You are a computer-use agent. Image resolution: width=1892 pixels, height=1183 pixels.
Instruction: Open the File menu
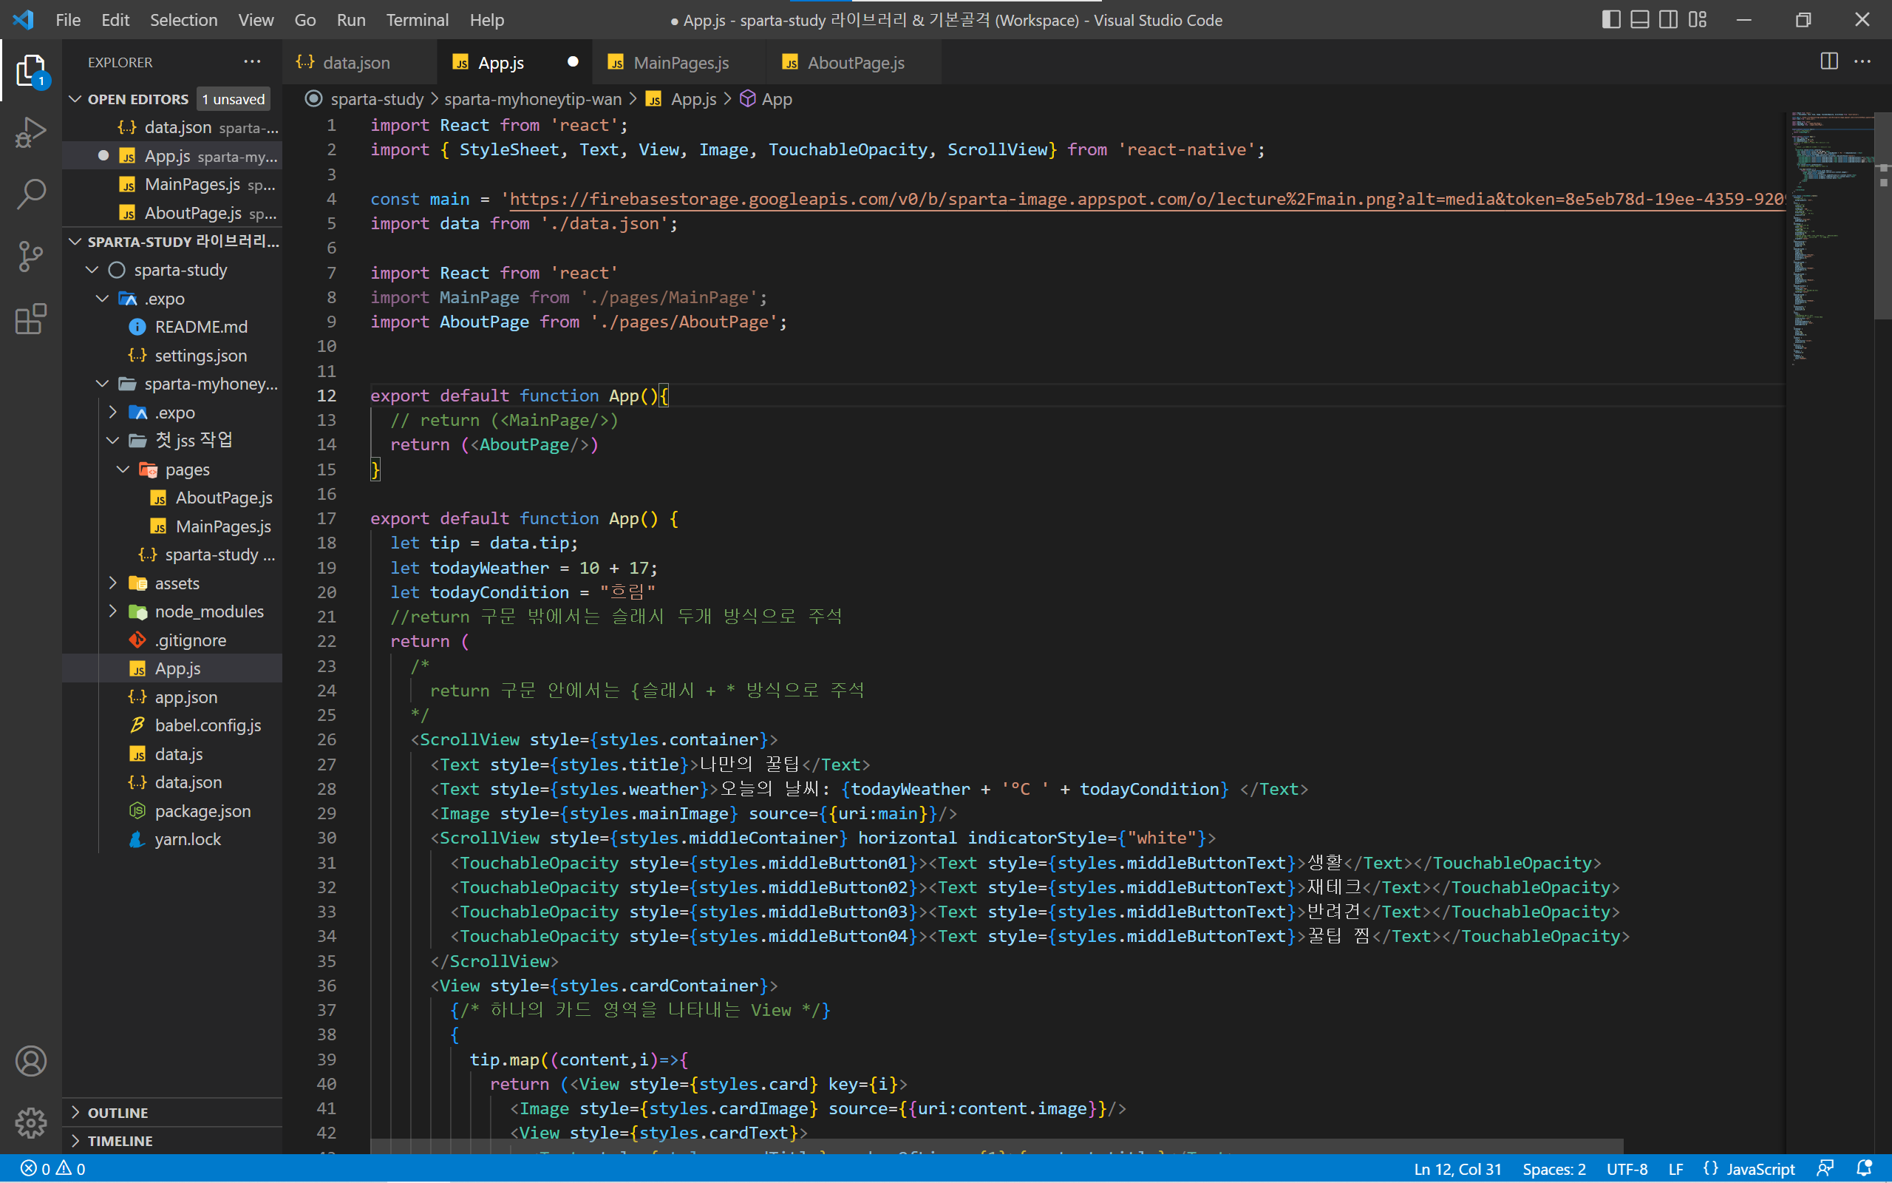tap(68, 19)
